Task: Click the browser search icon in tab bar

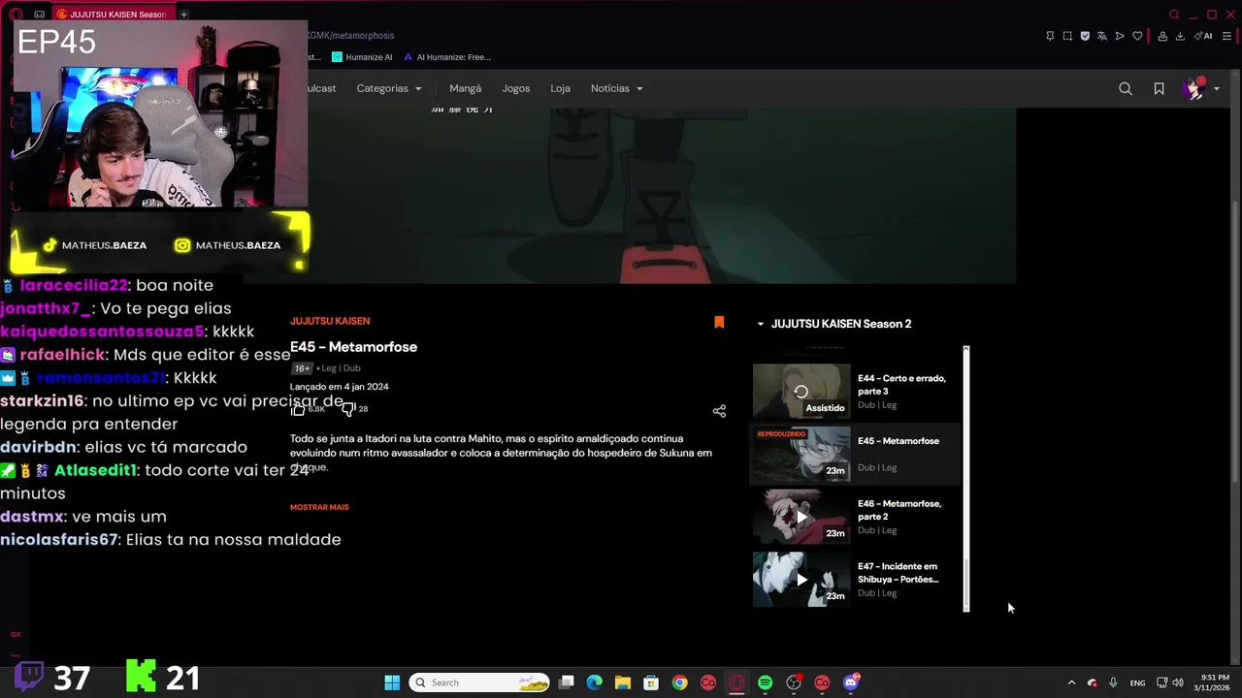Action: click(x=1174, y=15)
